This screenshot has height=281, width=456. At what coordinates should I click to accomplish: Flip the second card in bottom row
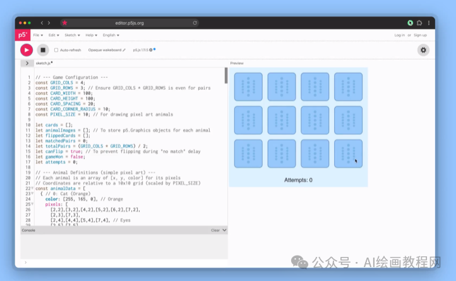282,154
